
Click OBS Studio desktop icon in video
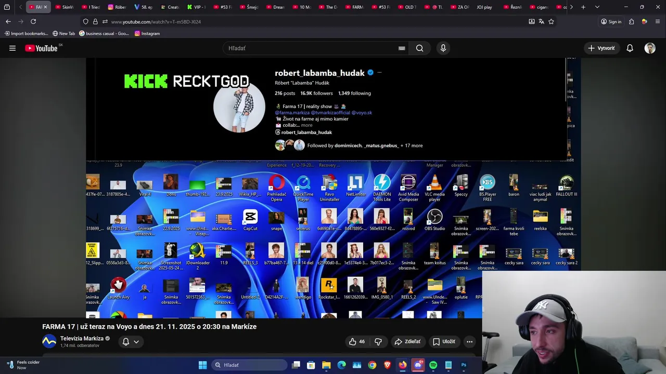click(434, 220)
